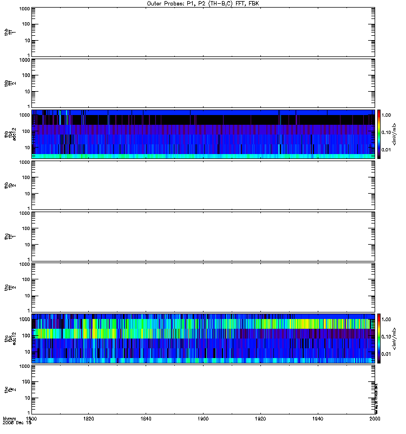Click the label of the topmost thb fff 1 panel

coord(10,32)
